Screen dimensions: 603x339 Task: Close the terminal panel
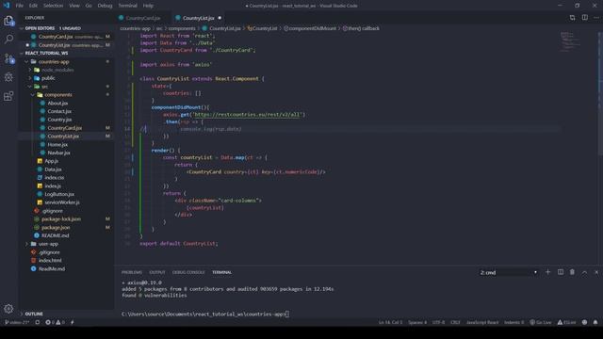point(596,272)
